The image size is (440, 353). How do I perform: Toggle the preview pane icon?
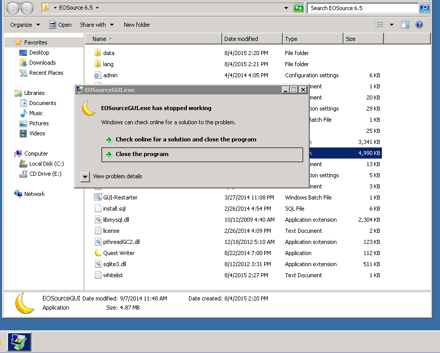(x=405, y=25)
